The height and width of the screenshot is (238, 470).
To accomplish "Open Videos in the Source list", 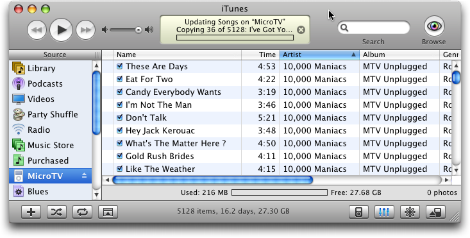I will [x=51, y=99].
